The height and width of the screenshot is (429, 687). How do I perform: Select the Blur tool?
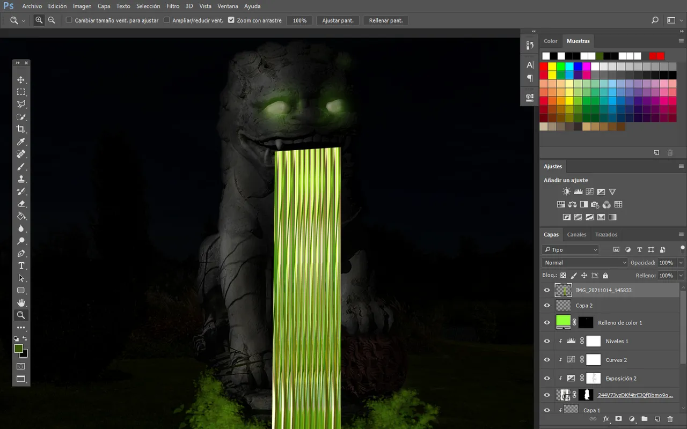[x=21, y=228]
